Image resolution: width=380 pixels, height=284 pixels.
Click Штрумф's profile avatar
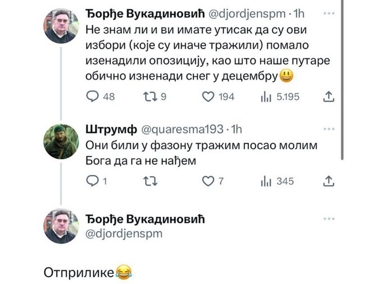pyautogui.click(x=61, y=140)
